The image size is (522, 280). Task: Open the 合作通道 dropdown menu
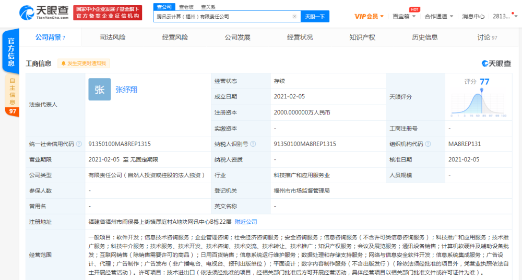[439, 16]
